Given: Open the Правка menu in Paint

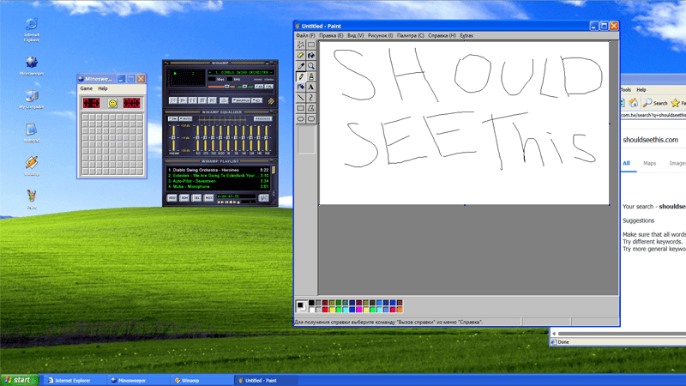Looking at the screenshot, I should click(x=331, y=35).
